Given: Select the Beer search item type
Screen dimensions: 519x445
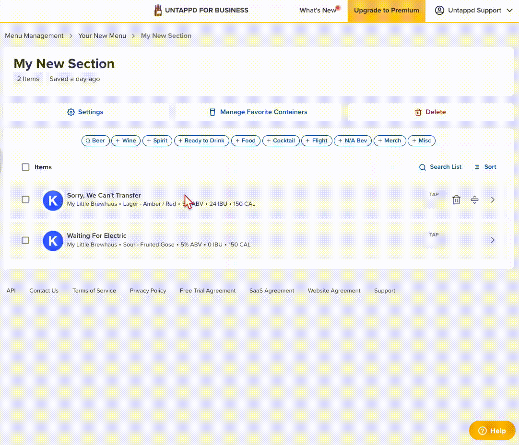Looking at the screenshot, I should pyautogui.click(x=95, y=141).
